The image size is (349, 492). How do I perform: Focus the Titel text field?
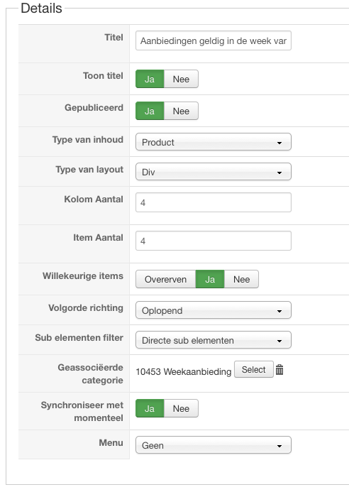tap(214, 40)
